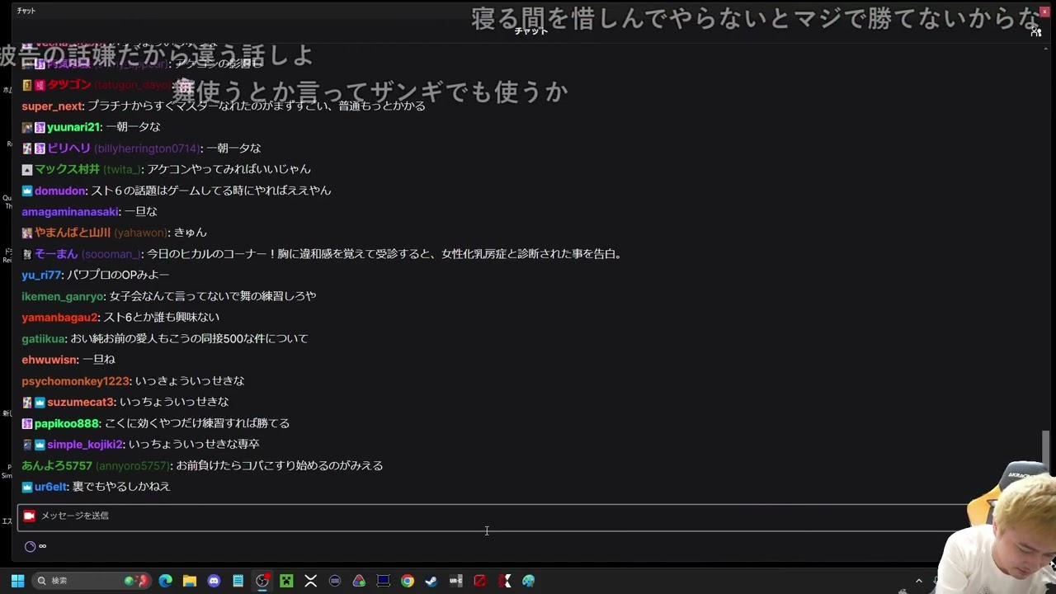Click message text スト6とか誰も興味ない
Screen dimensions: 1056x594
pyautogui.click(x=161, y=318)
